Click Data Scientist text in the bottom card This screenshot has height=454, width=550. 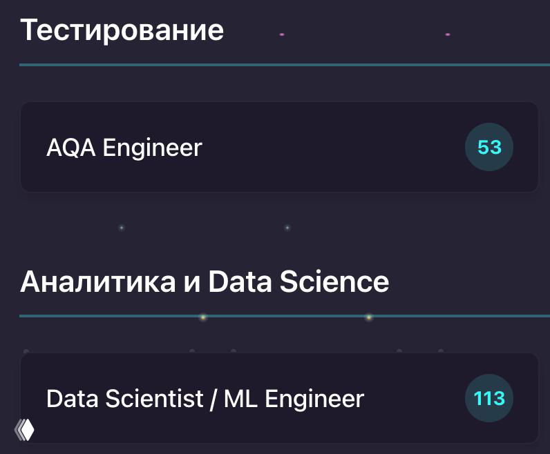tap(124, 399)
